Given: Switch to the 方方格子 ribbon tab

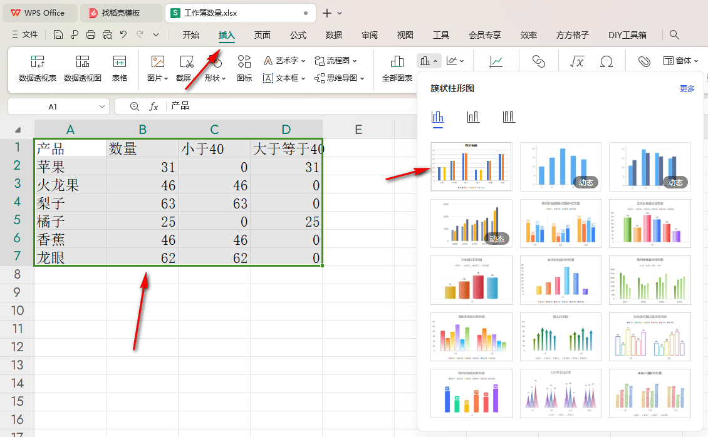Looking at the screenshot, I should pyautogui.click(x=573, y=35).
